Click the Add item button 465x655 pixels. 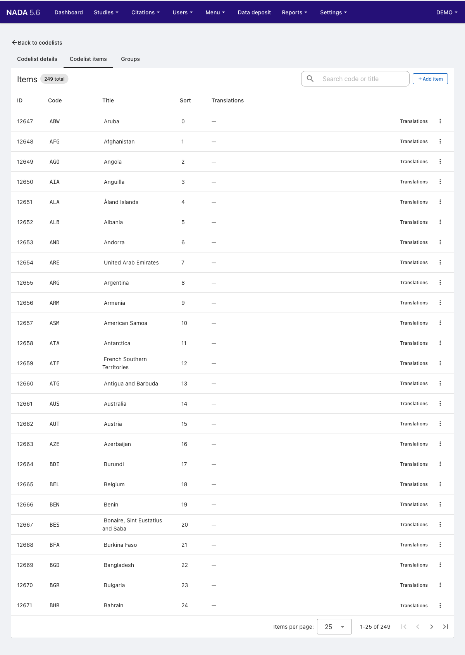click(x=430, y=79)
